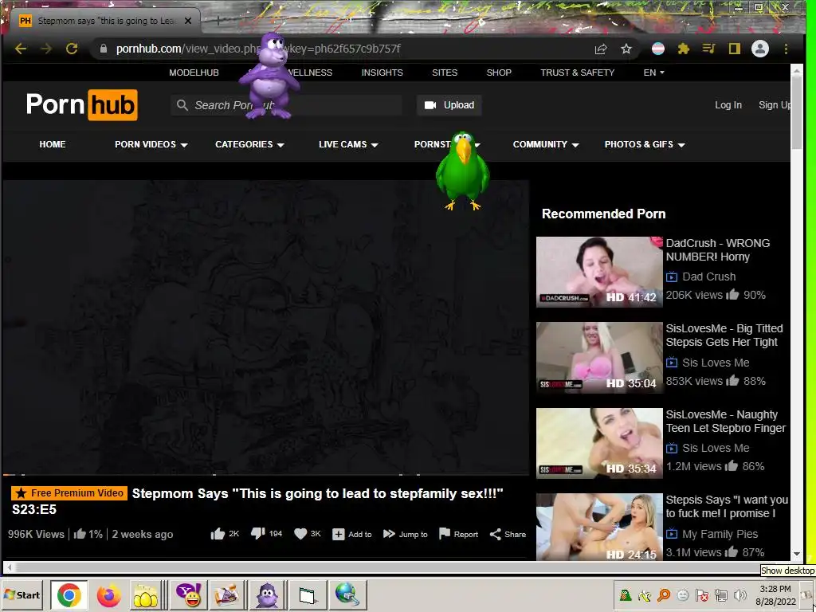This screenshot has height=612, width=816.
Task: Open the globe icon in the taskbar
Action: pos(347,594)
